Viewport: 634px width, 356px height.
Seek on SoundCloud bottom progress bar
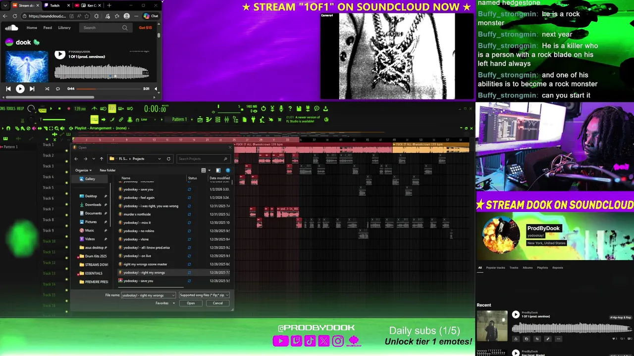[x=109, y=89]
